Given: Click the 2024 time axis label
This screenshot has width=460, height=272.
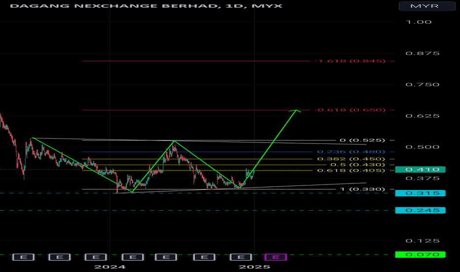Looking at the screenshot, I should [110, 267].
